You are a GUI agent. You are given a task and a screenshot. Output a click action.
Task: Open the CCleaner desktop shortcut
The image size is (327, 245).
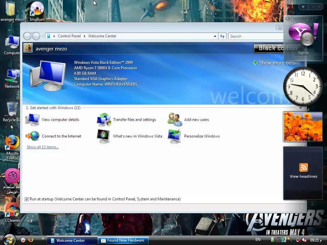12,212
